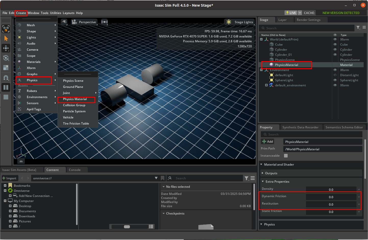
Task: Choose Ground Plane from Physics submenu
Action: click(73, 87)
